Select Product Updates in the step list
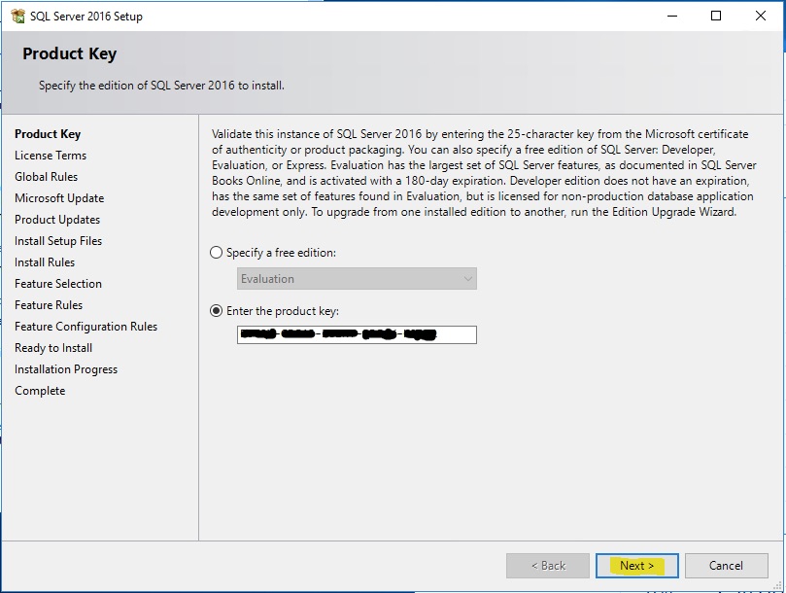 point(57,220)
